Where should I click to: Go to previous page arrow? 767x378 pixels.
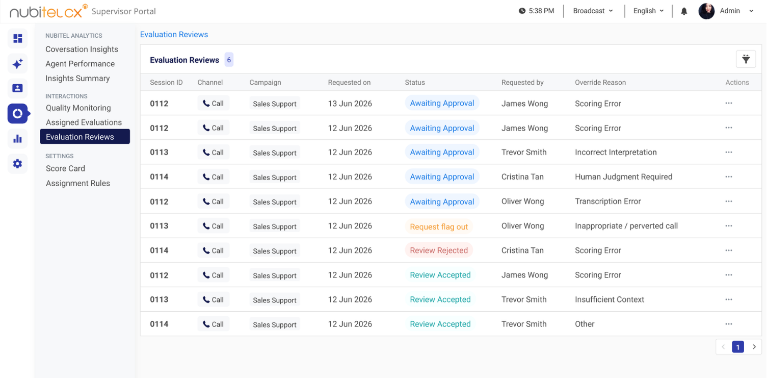click(x=723, y=347)
